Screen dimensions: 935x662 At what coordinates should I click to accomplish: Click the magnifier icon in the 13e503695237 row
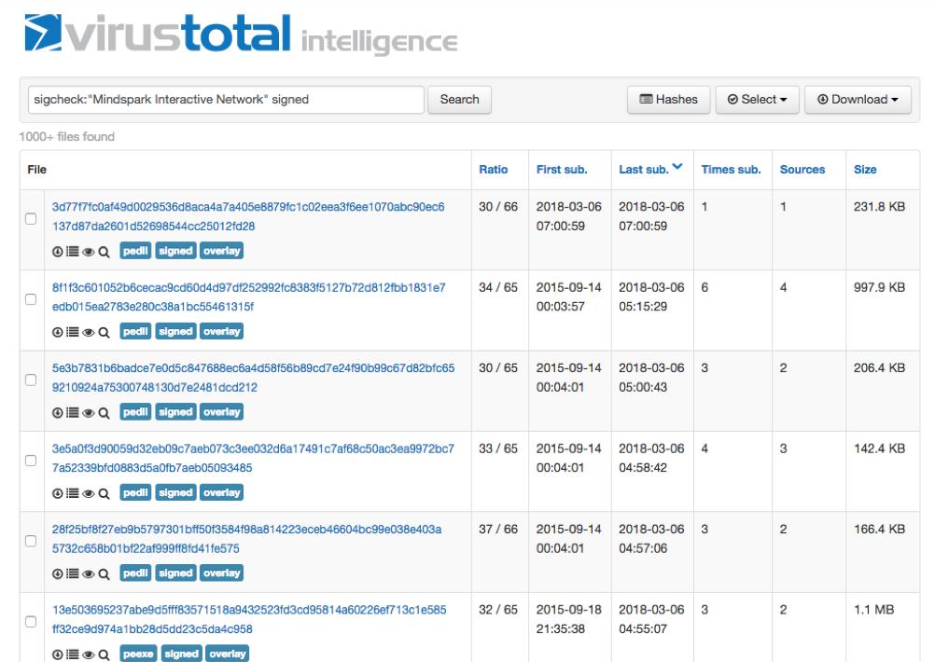tap(104, 655)
